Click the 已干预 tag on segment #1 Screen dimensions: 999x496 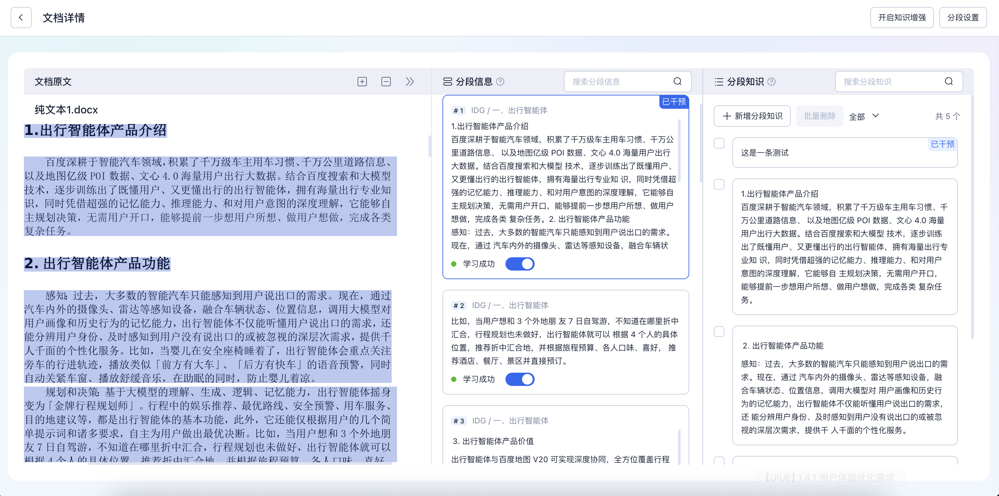point(674,101)
